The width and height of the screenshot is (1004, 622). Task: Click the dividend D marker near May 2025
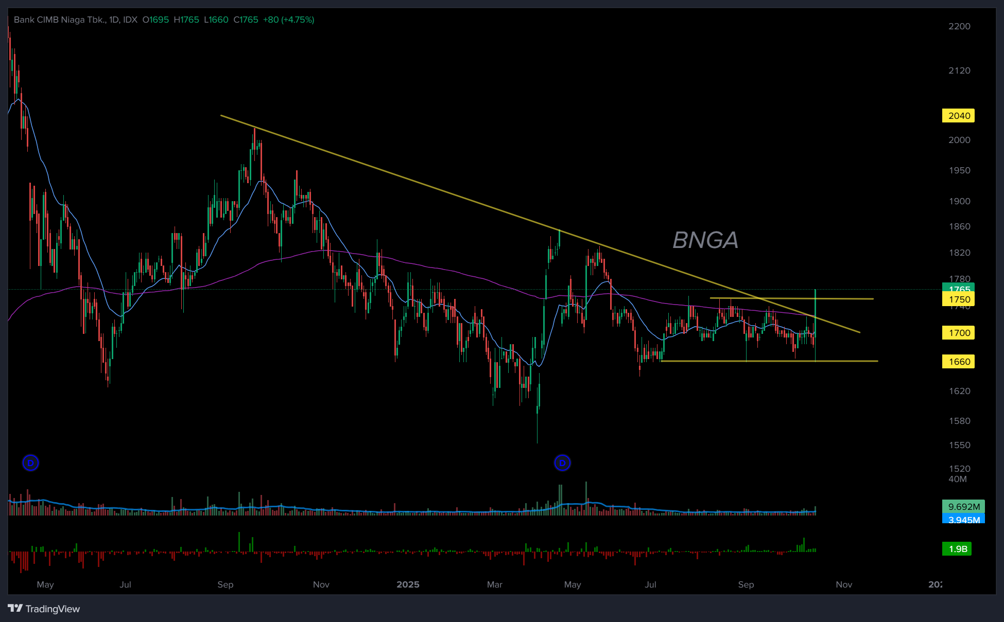click(x=562, y=463)
